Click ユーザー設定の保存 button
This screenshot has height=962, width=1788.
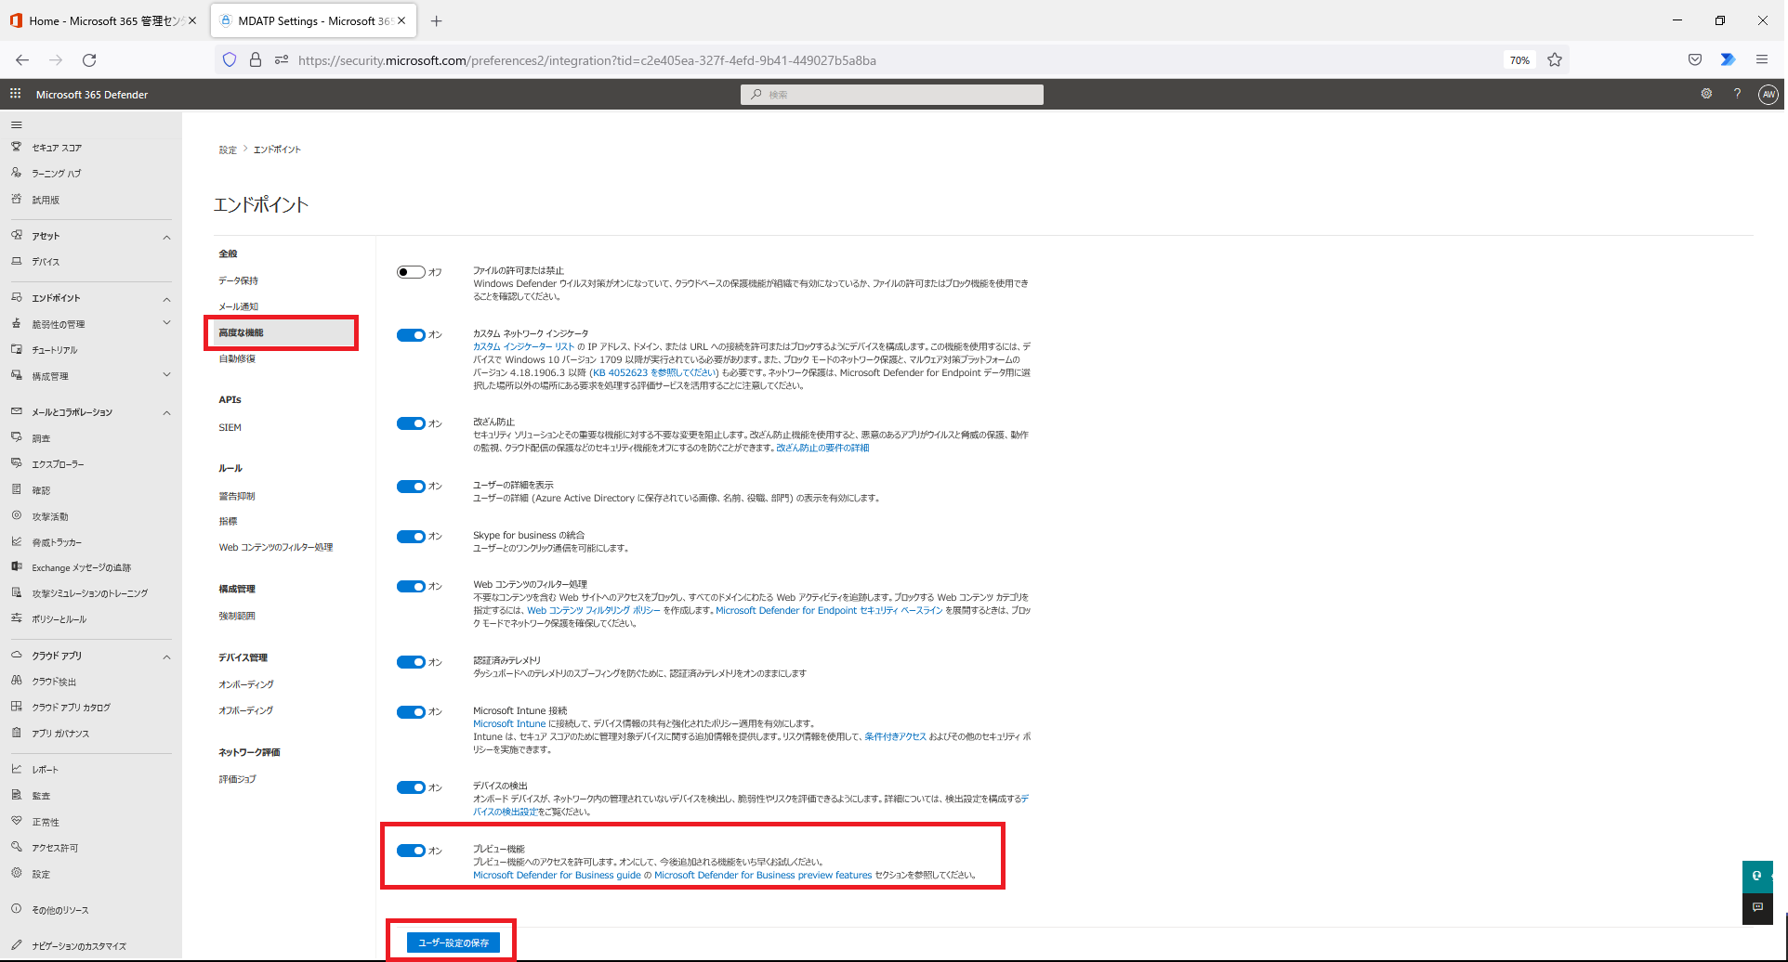click(x=454, y=942)
